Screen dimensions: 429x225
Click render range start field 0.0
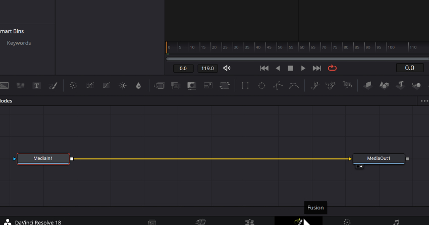(x=183, y=68)
